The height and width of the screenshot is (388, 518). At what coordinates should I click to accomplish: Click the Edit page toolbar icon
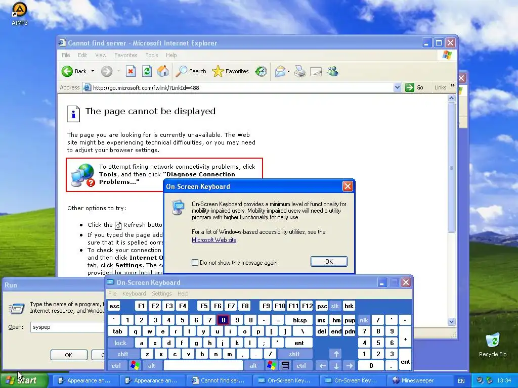pos(316,71)
